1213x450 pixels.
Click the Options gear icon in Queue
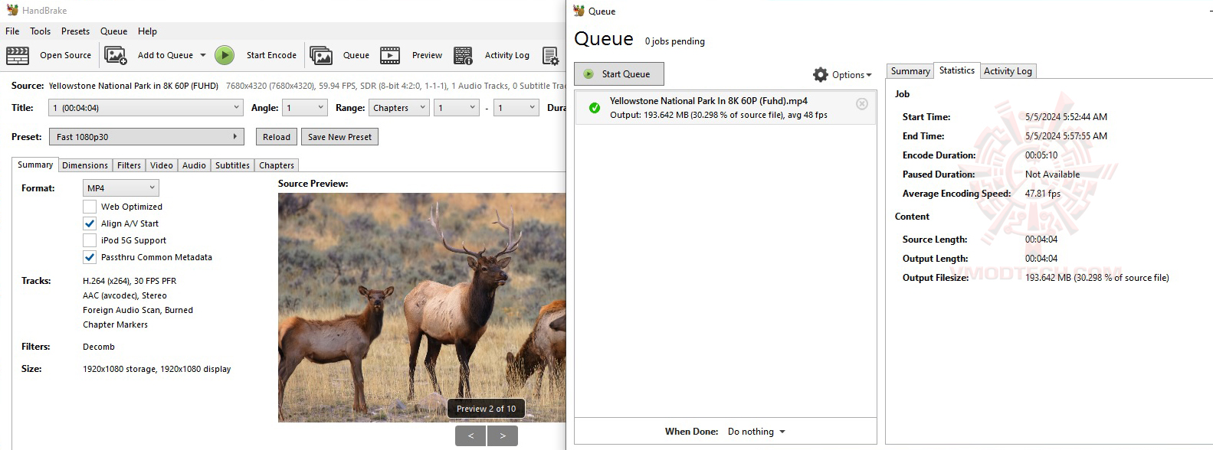tap(821, 74)
